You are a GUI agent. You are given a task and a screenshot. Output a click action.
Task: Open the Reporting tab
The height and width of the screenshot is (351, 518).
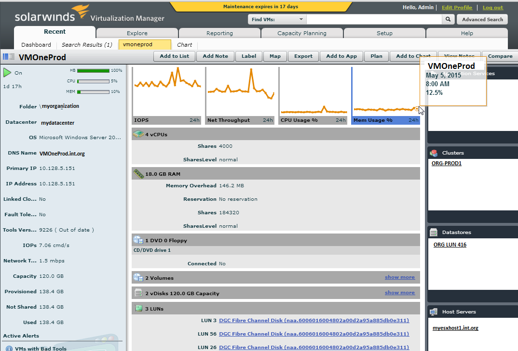tap(219, 33)
